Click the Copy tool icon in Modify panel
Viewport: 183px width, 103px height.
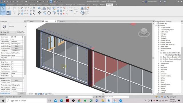pos(44,13)
